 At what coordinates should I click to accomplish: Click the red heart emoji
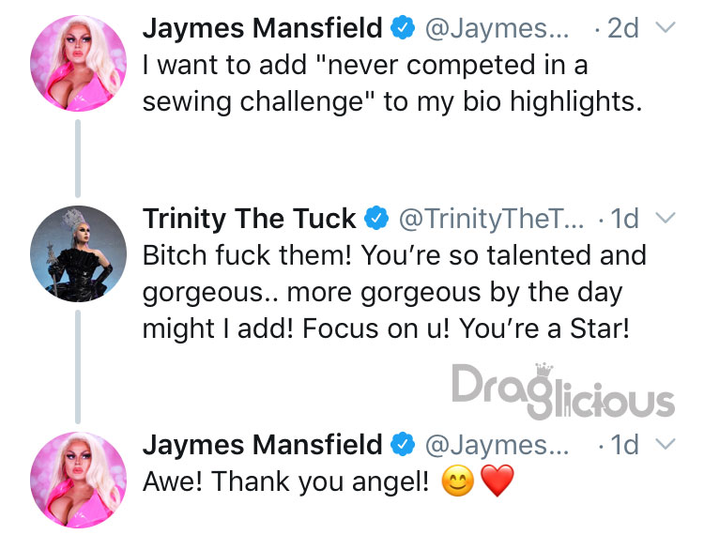(x=497, y=481)
